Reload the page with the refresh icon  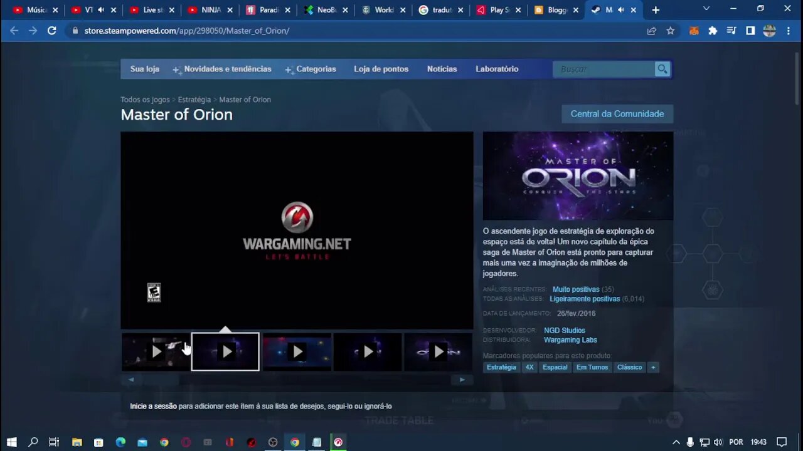[52, 31]
